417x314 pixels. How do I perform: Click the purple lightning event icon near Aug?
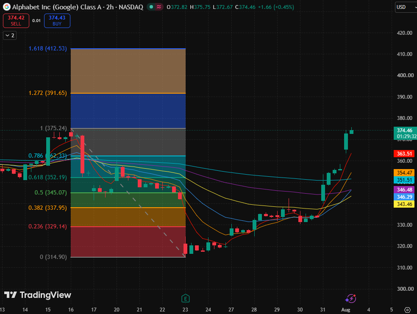point(351,299)
